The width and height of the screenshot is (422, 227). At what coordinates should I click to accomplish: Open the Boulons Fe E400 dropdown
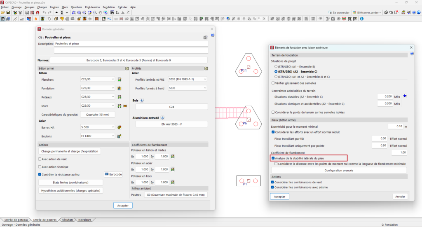[x=98, y=136]
